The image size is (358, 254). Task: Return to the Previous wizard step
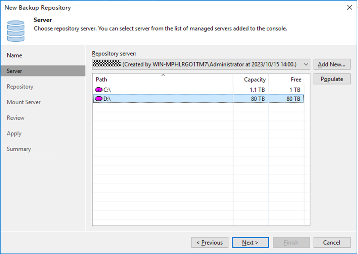210,243
